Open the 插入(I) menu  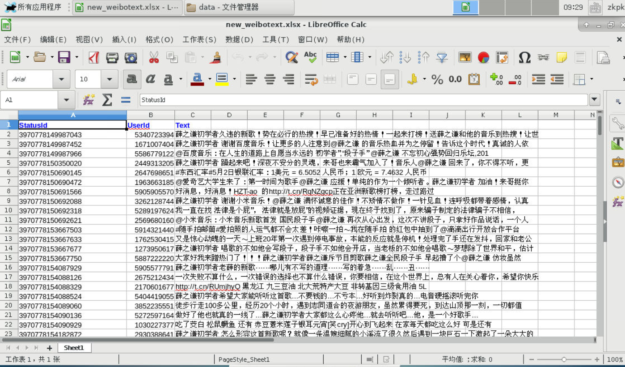[124, 39]
